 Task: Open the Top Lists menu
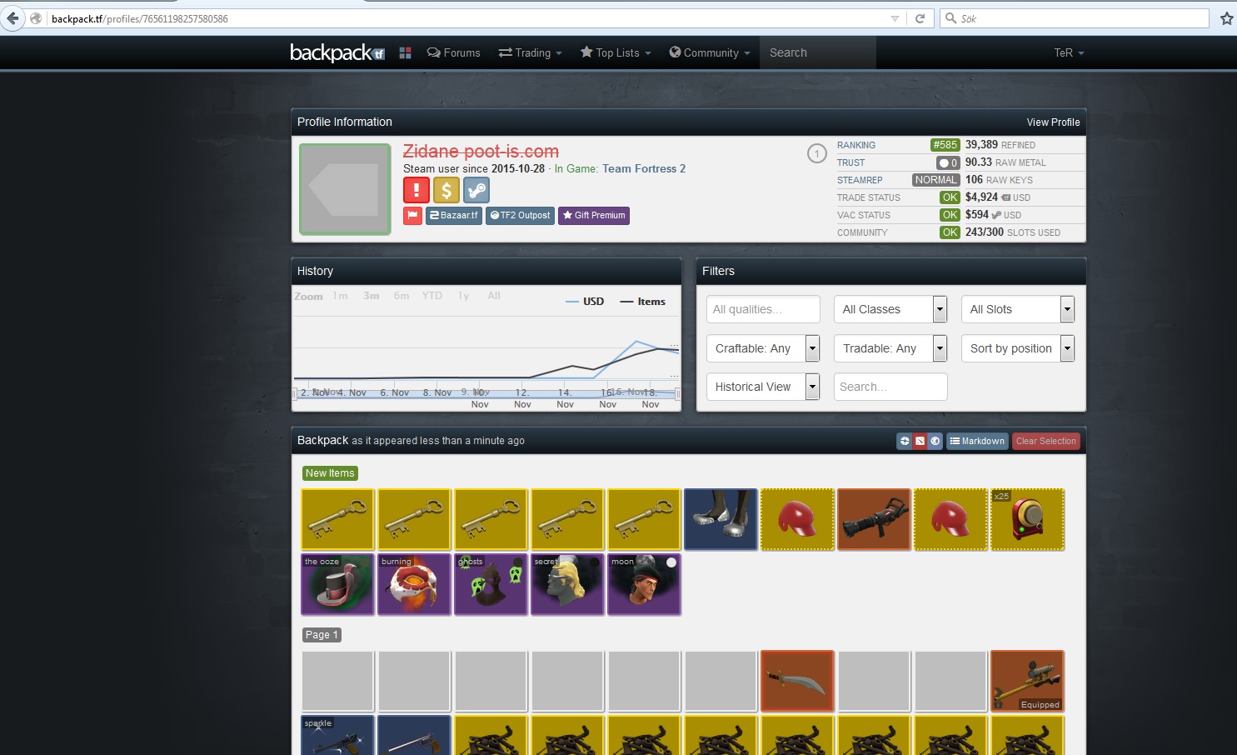click(x=616, y=52)
